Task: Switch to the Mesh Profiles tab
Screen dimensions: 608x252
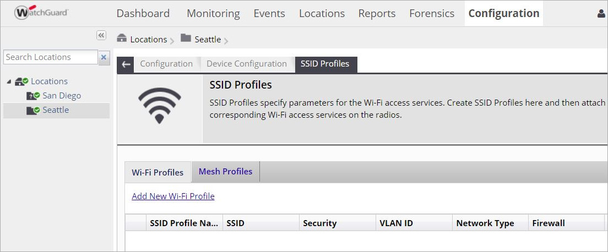Action: click(x=225, y=172)
